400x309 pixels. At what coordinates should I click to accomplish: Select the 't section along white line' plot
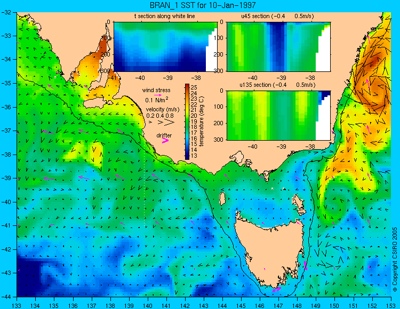point(165,47)
